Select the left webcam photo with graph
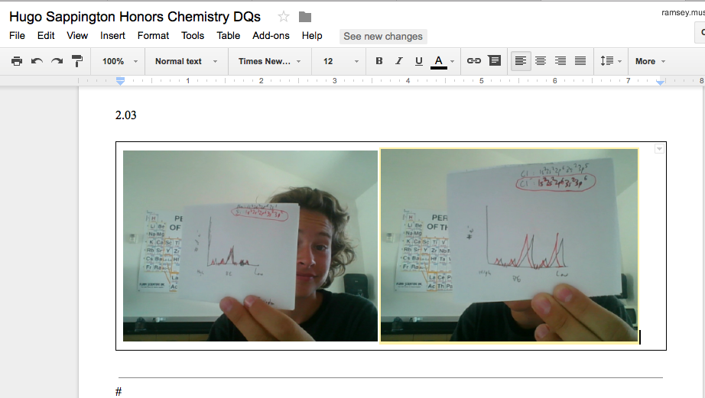Image resolution: width=705 pixels, height=398 pixels. pyautogui.click(x=251, y=246)
